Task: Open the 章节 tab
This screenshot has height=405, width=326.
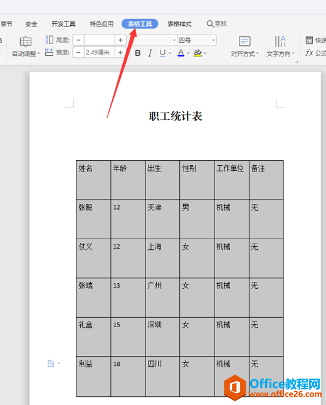Action: (6, 24)
